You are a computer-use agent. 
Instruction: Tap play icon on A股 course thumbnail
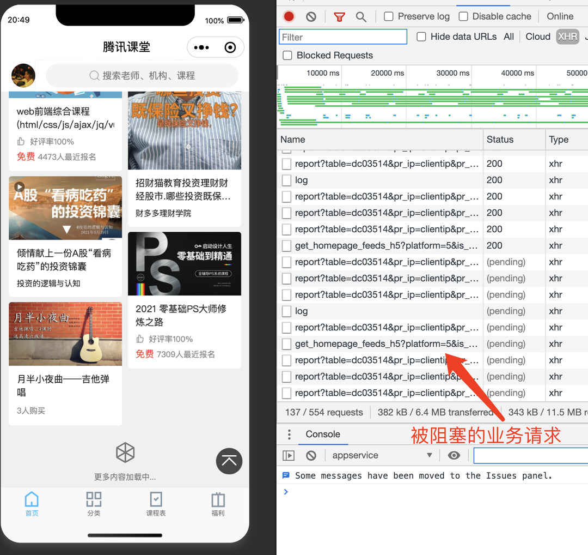[x=20, y=186]
